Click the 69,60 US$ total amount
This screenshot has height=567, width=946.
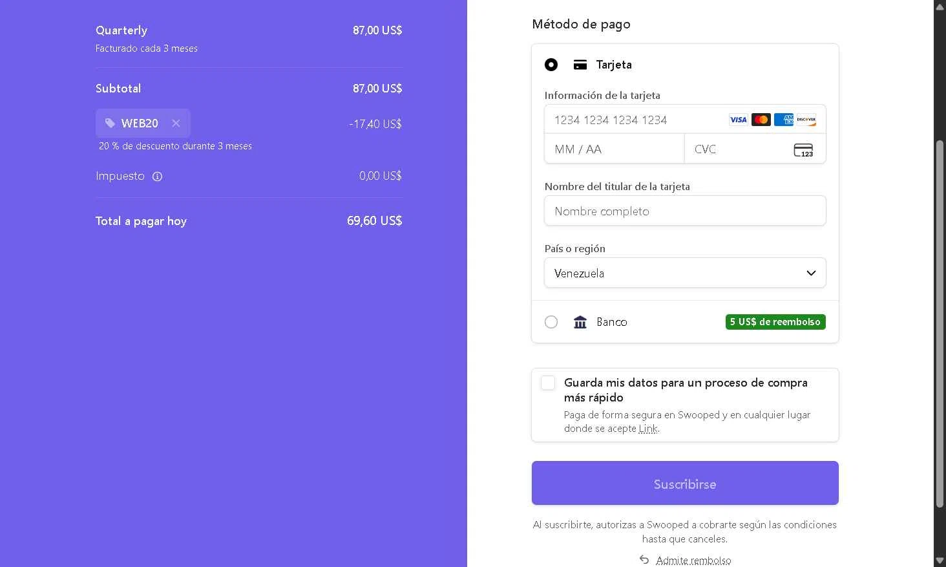374,220
